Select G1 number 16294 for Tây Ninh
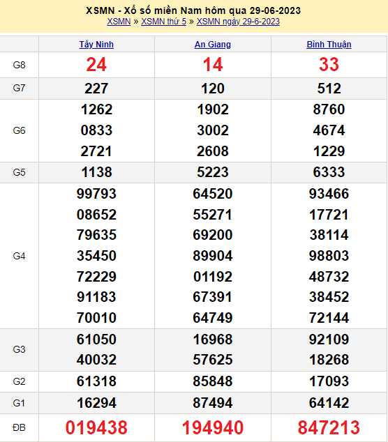Viewport: 388px width, 442px height. point(96,403)
